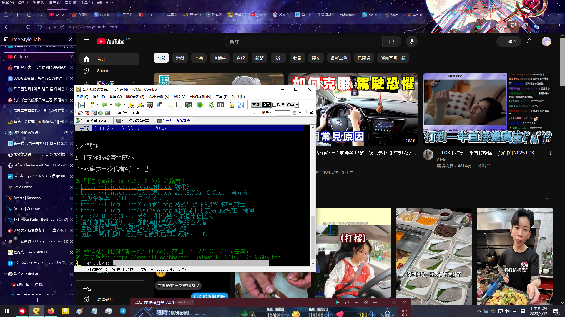This screenshot has height=317, width=565.
Task: Toggle the 閃爍 blink checkbox in PCMan
Action: [x=274, y=105]
